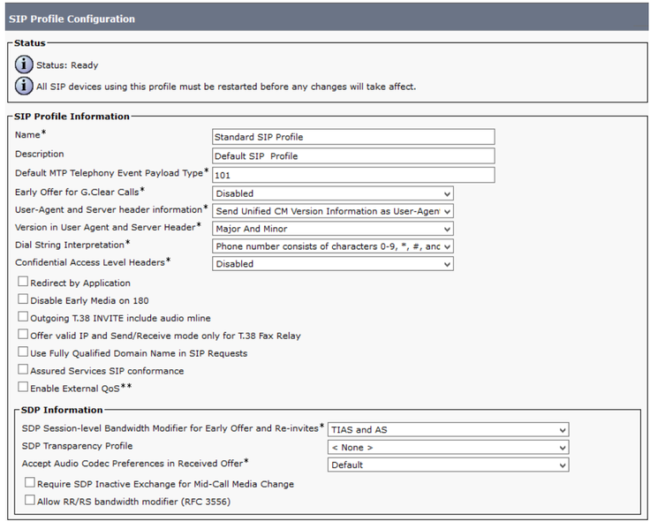
Task: Open SDP Session-level Bandwidth Modifier dropdown
Action: point(448,429)
